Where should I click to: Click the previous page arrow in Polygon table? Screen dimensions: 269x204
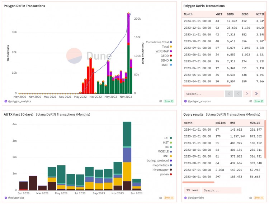coord(238,94)
